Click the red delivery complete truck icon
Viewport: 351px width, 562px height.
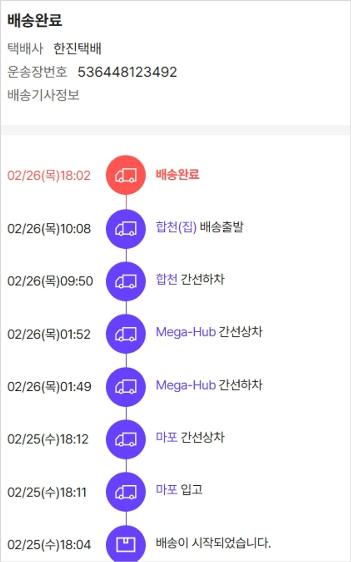click(x=126, y=175)
